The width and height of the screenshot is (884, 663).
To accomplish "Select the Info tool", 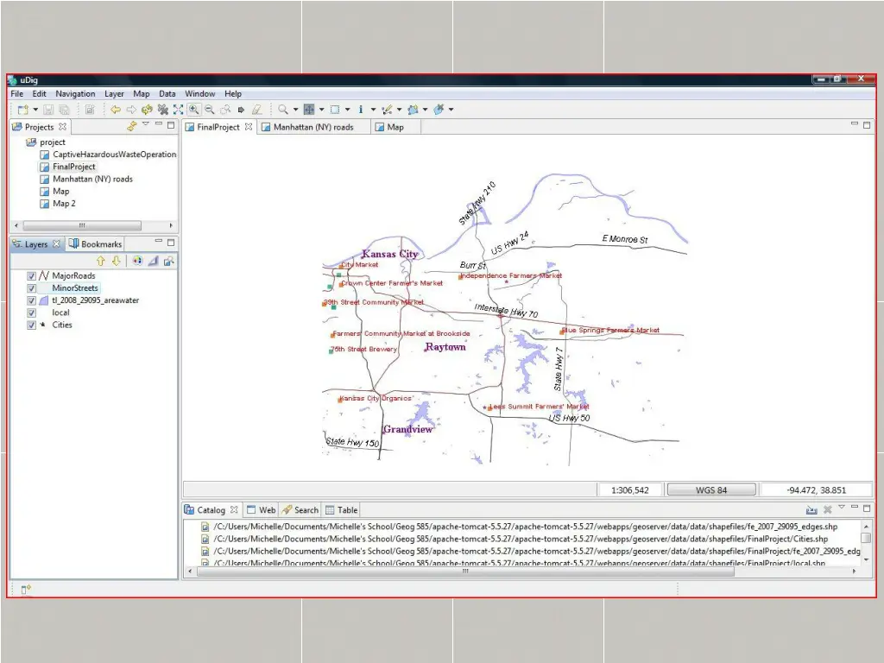I will [361, 110].
